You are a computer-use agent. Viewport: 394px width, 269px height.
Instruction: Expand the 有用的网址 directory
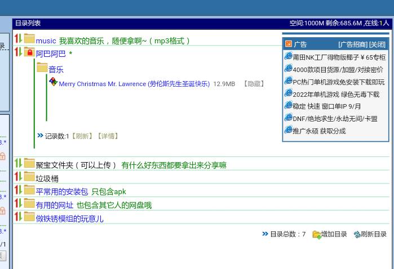(x=55, y=205)
